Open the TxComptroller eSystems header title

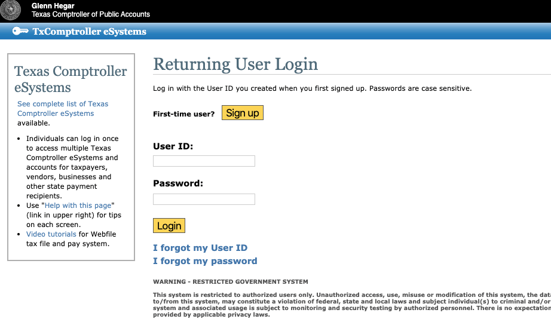point(89,32)
